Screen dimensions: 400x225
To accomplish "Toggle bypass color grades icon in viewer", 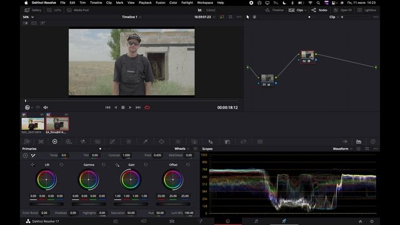I will point(222,17).
